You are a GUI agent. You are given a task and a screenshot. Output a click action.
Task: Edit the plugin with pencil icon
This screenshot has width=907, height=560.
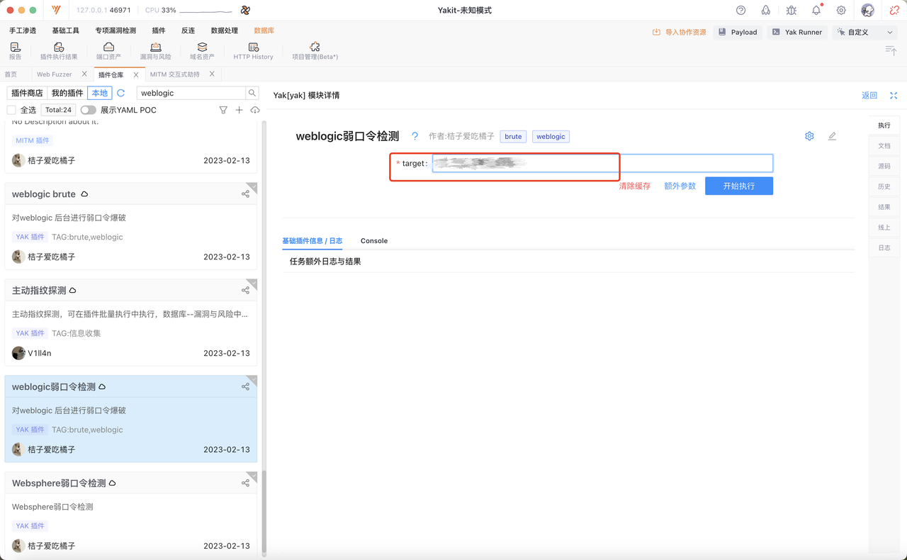point(832,136)
